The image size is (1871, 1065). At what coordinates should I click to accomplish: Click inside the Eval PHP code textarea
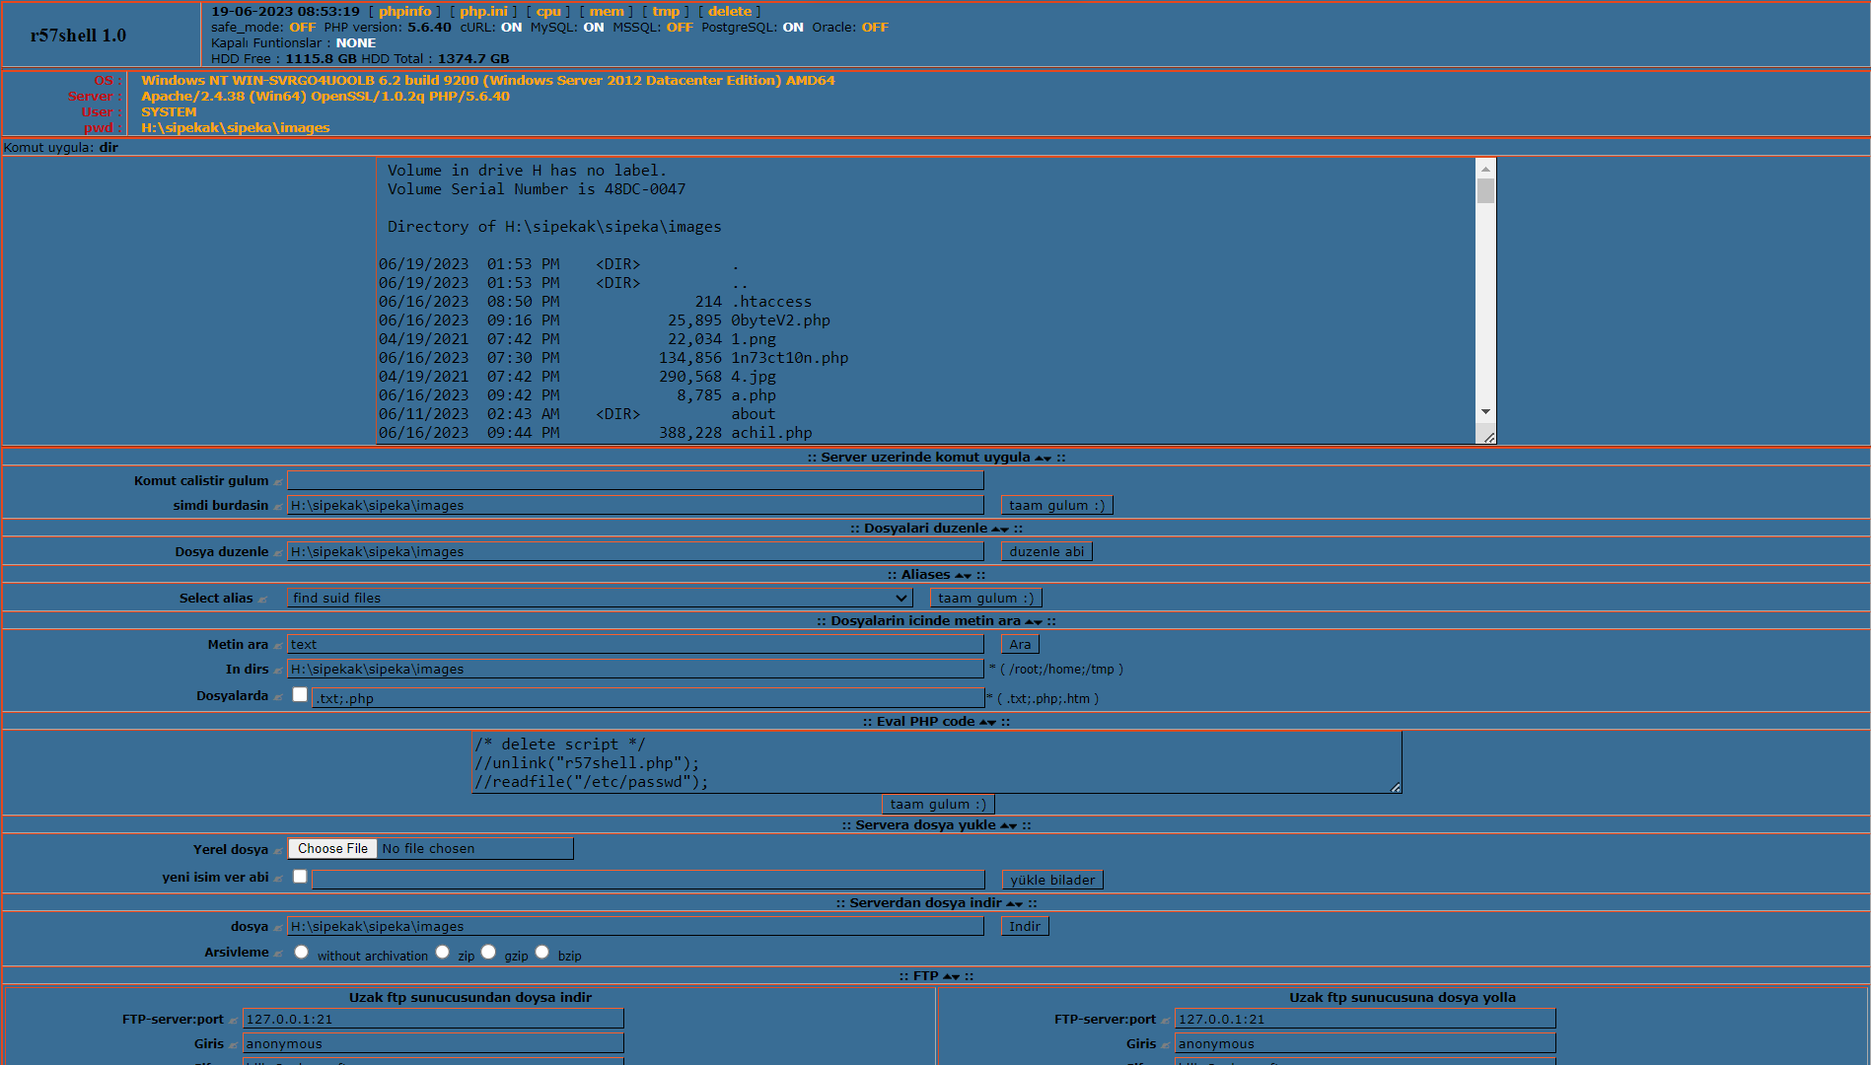936,762
